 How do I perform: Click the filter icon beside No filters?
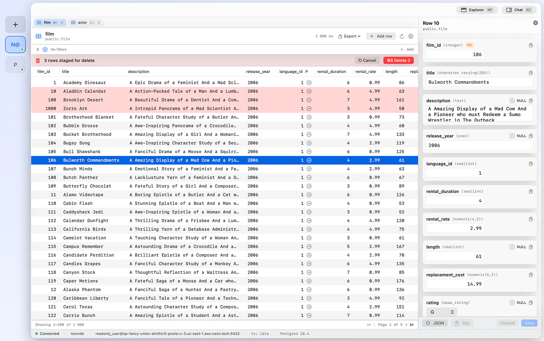pyautogui.click(x=45, y=49)
